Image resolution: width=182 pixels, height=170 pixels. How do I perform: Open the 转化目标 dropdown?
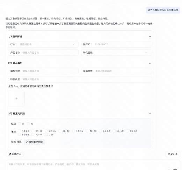pyautogui.click(x=116, y=53)
